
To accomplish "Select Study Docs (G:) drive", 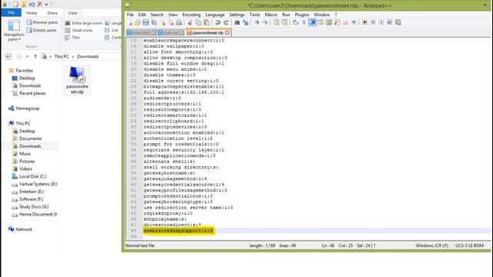I will point(31,207).
